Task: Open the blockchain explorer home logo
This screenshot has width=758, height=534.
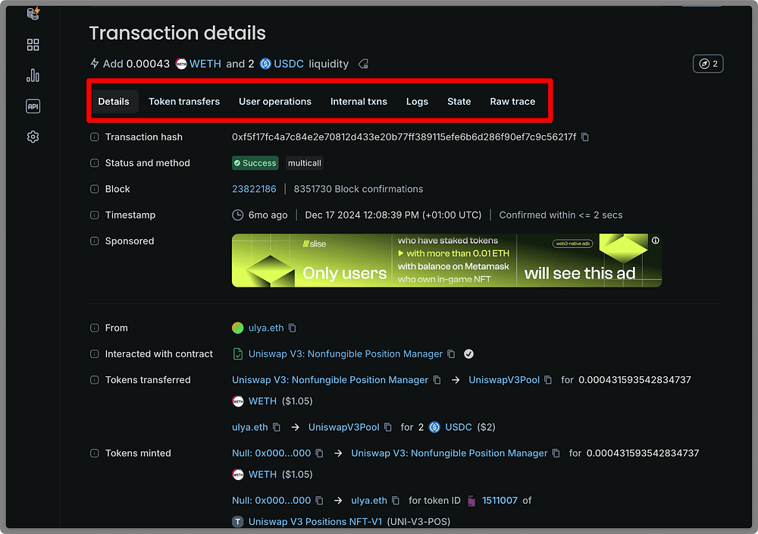Action: click(33, 13)
